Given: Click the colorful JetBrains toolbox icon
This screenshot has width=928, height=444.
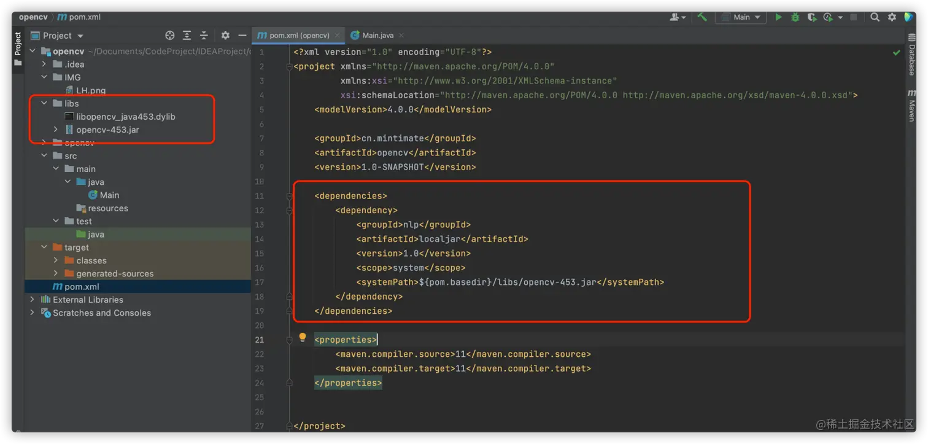Looking at the screenshot, I should 909,17.
